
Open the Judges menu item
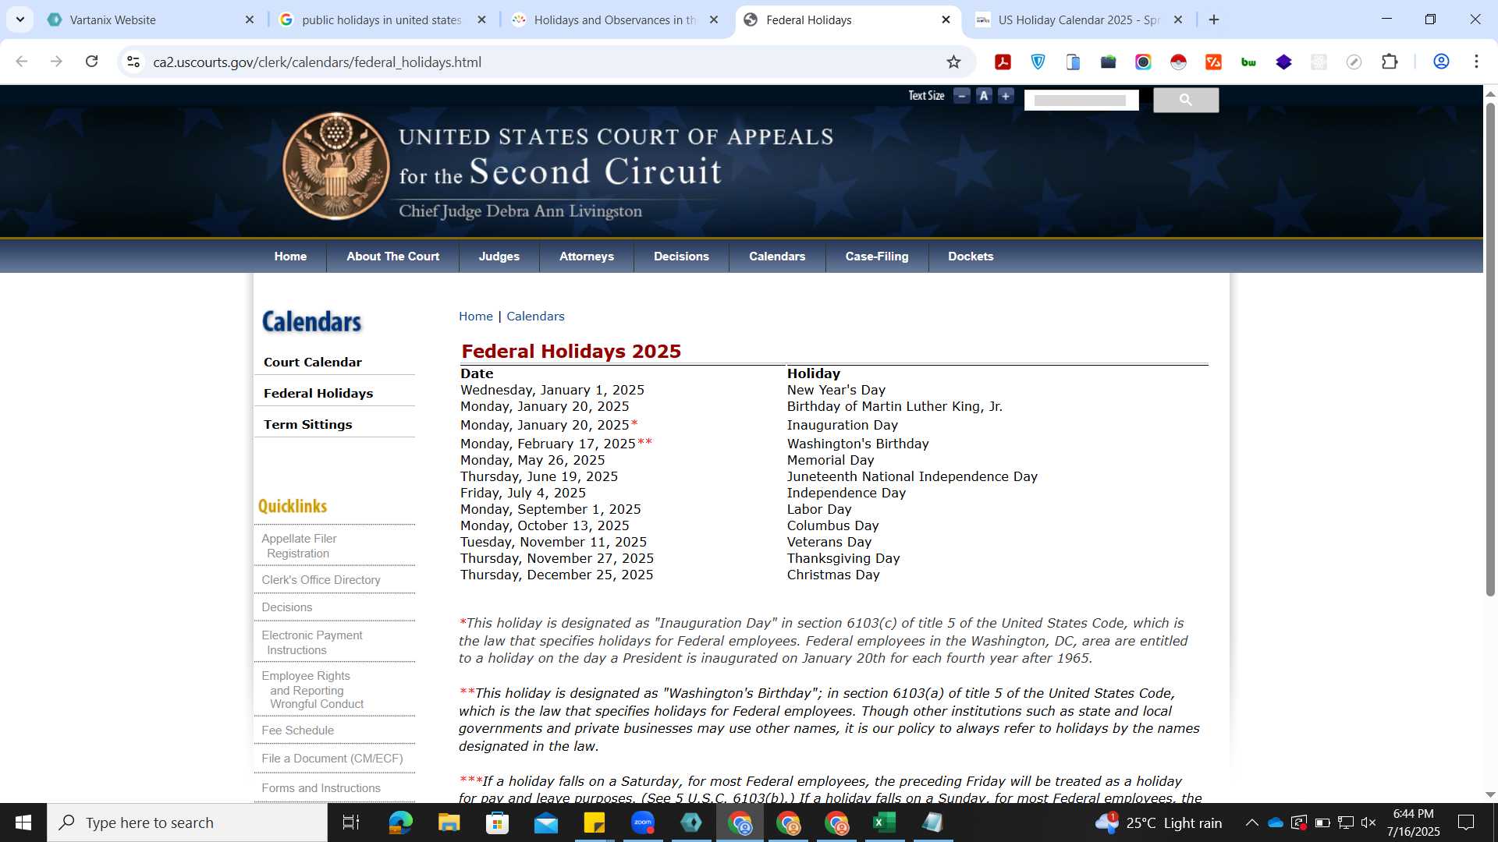pyautogui.click(x=499, y=256)
